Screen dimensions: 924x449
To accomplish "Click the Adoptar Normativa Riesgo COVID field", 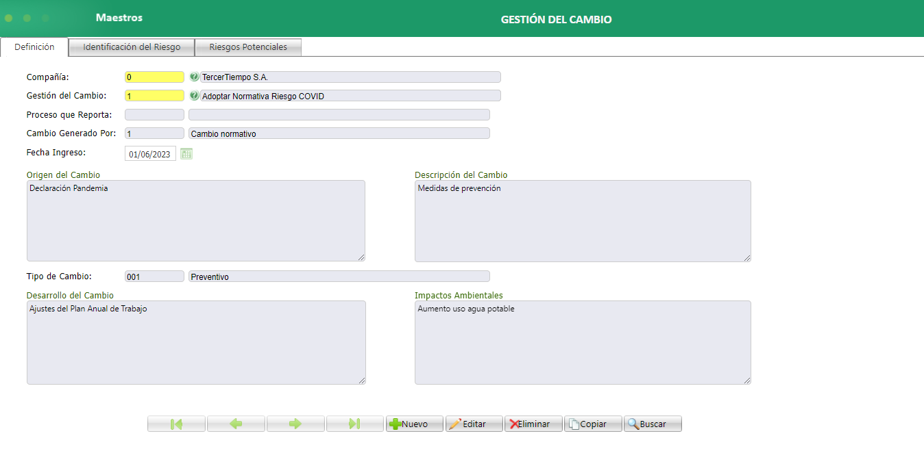I will (x=350, y=96).
